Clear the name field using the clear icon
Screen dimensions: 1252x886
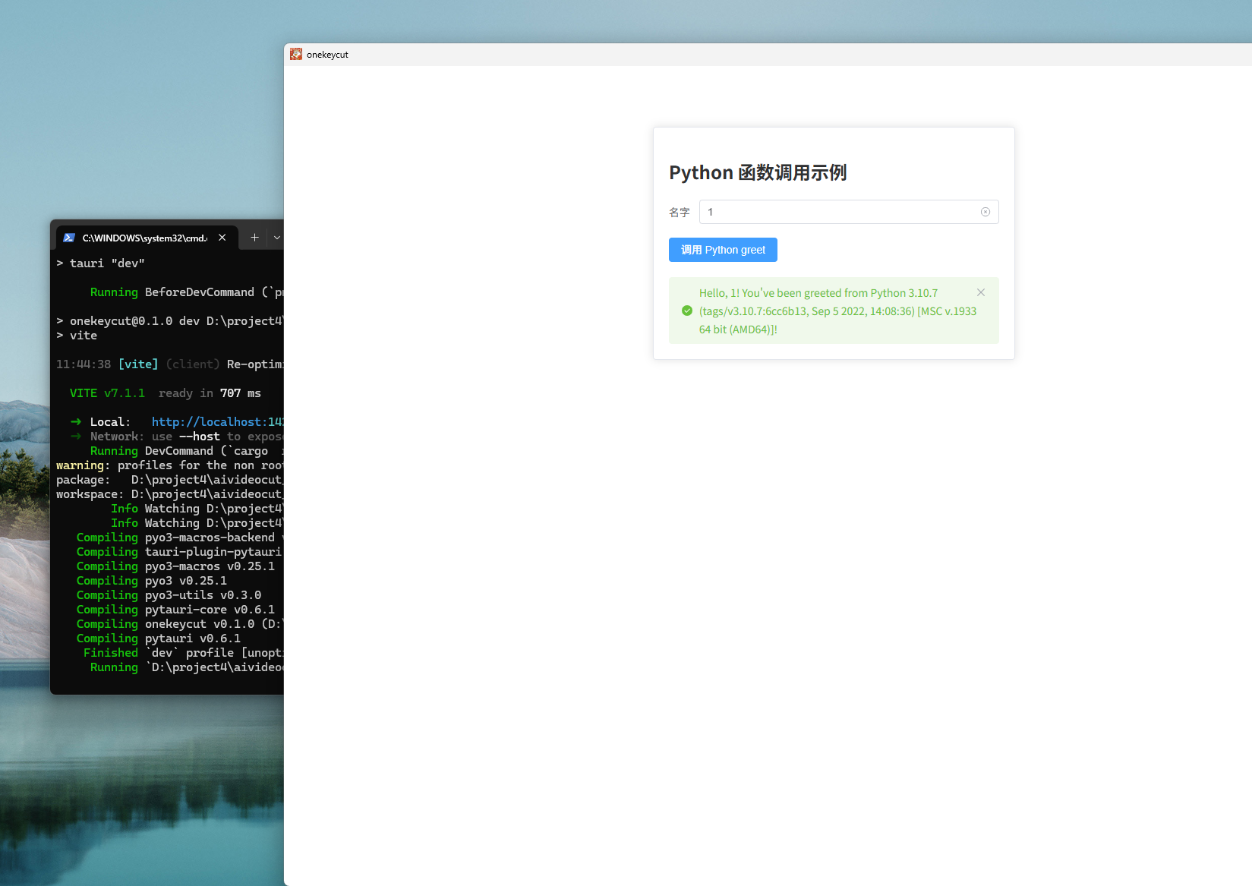[985, 212]
